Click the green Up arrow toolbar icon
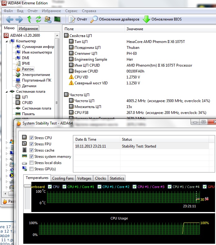216x245 pixels. pyautogui.click(x=29, y=19)
